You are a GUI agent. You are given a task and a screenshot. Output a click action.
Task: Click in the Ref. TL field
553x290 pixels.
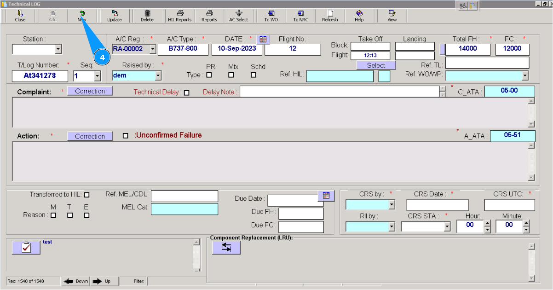tap(487, 63)
